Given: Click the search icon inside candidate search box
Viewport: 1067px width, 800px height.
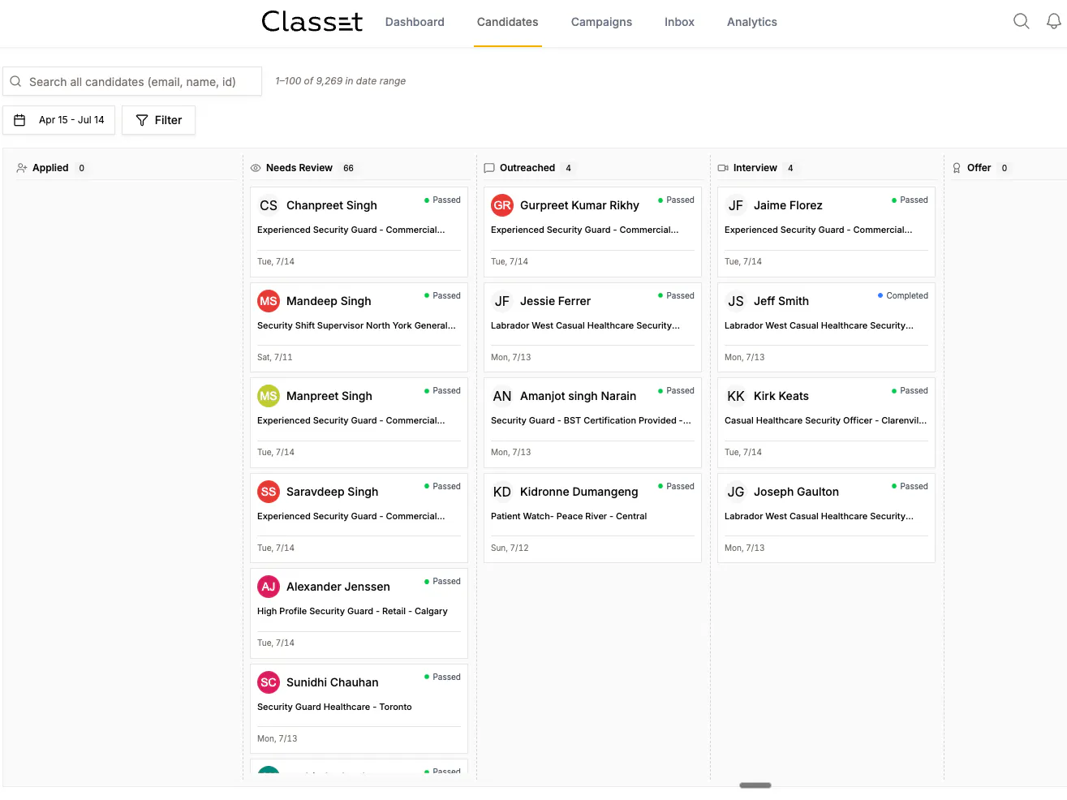Looking at the screenshot, I should (x=15, y=81).
